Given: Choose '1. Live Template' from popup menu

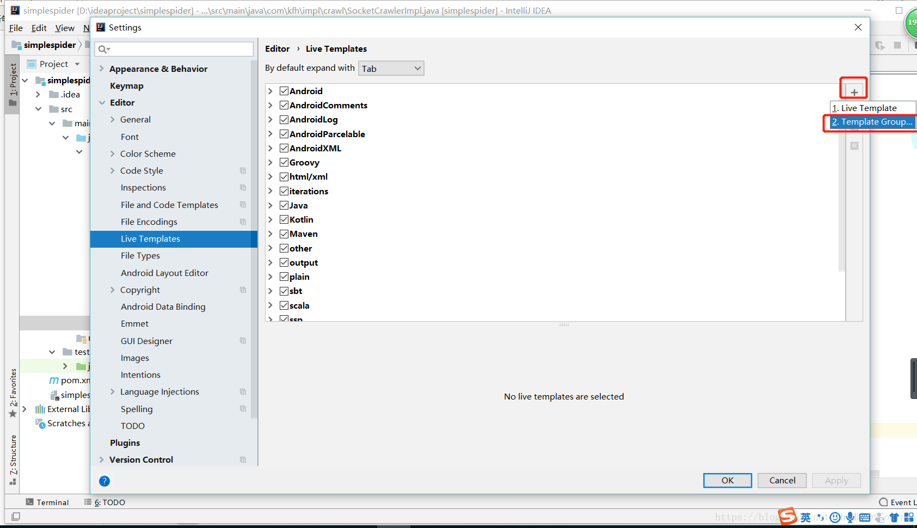Looking at the screenshot, I should click(x=873, y=108).
